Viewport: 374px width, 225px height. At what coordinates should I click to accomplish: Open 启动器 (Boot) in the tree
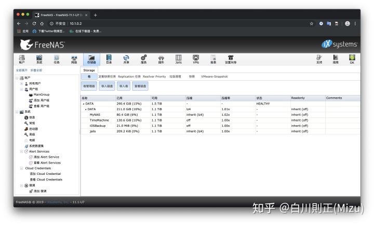(x=33, y=129)
